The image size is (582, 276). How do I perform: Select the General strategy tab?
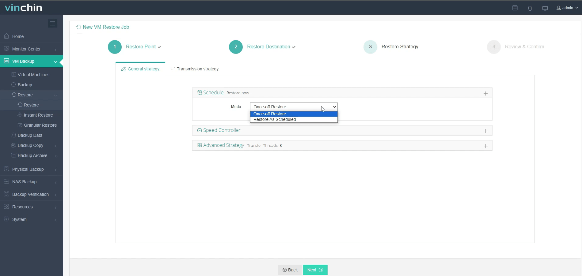click(141, 69)
